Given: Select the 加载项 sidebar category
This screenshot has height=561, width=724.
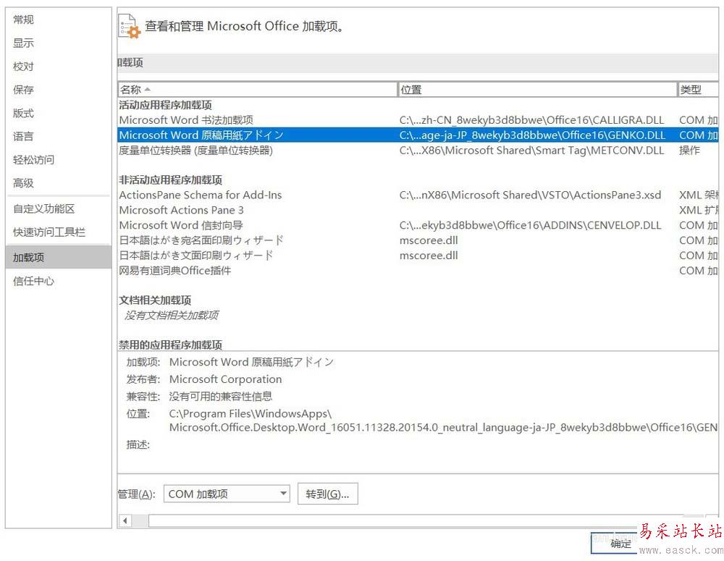Looking at the screenshot, I should point(59,257).
